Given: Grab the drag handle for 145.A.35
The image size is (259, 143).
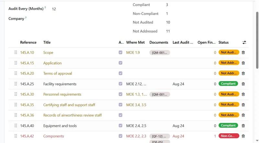Looking at the screenshot, I should [16, 105].
